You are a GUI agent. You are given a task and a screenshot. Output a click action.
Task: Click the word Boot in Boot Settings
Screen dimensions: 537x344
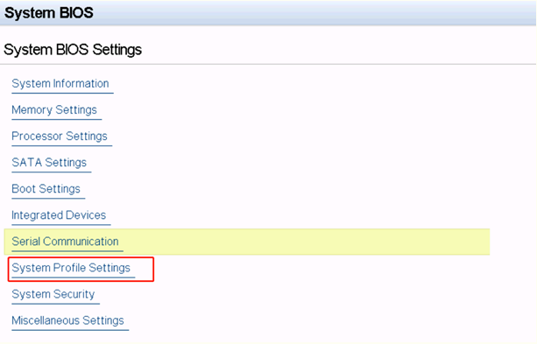click(24, 189)
